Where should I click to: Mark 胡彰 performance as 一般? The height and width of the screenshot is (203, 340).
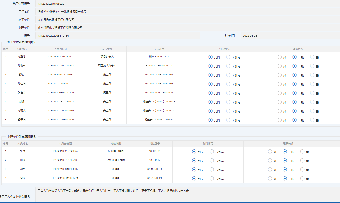(x=285, y=169)
